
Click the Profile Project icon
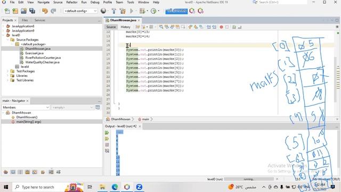(x=153, y=11)
